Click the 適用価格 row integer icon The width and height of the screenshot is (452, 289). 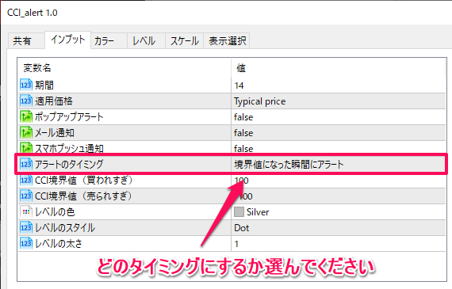coord(26,101)
